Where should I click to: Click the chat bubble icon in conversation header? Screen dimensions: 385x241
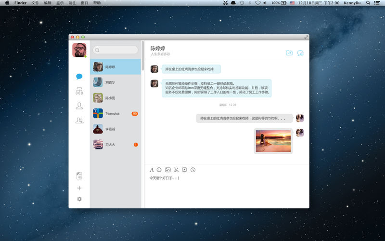tap(300, 53)
